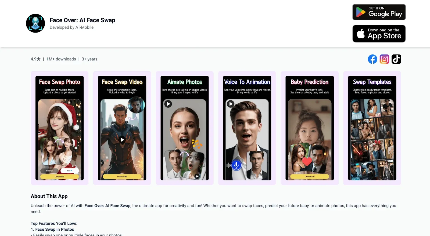Viewport: 430px width, 236px height.
Task: Select the HD option in Face Swap Photo card
Action: coord(70,170)
